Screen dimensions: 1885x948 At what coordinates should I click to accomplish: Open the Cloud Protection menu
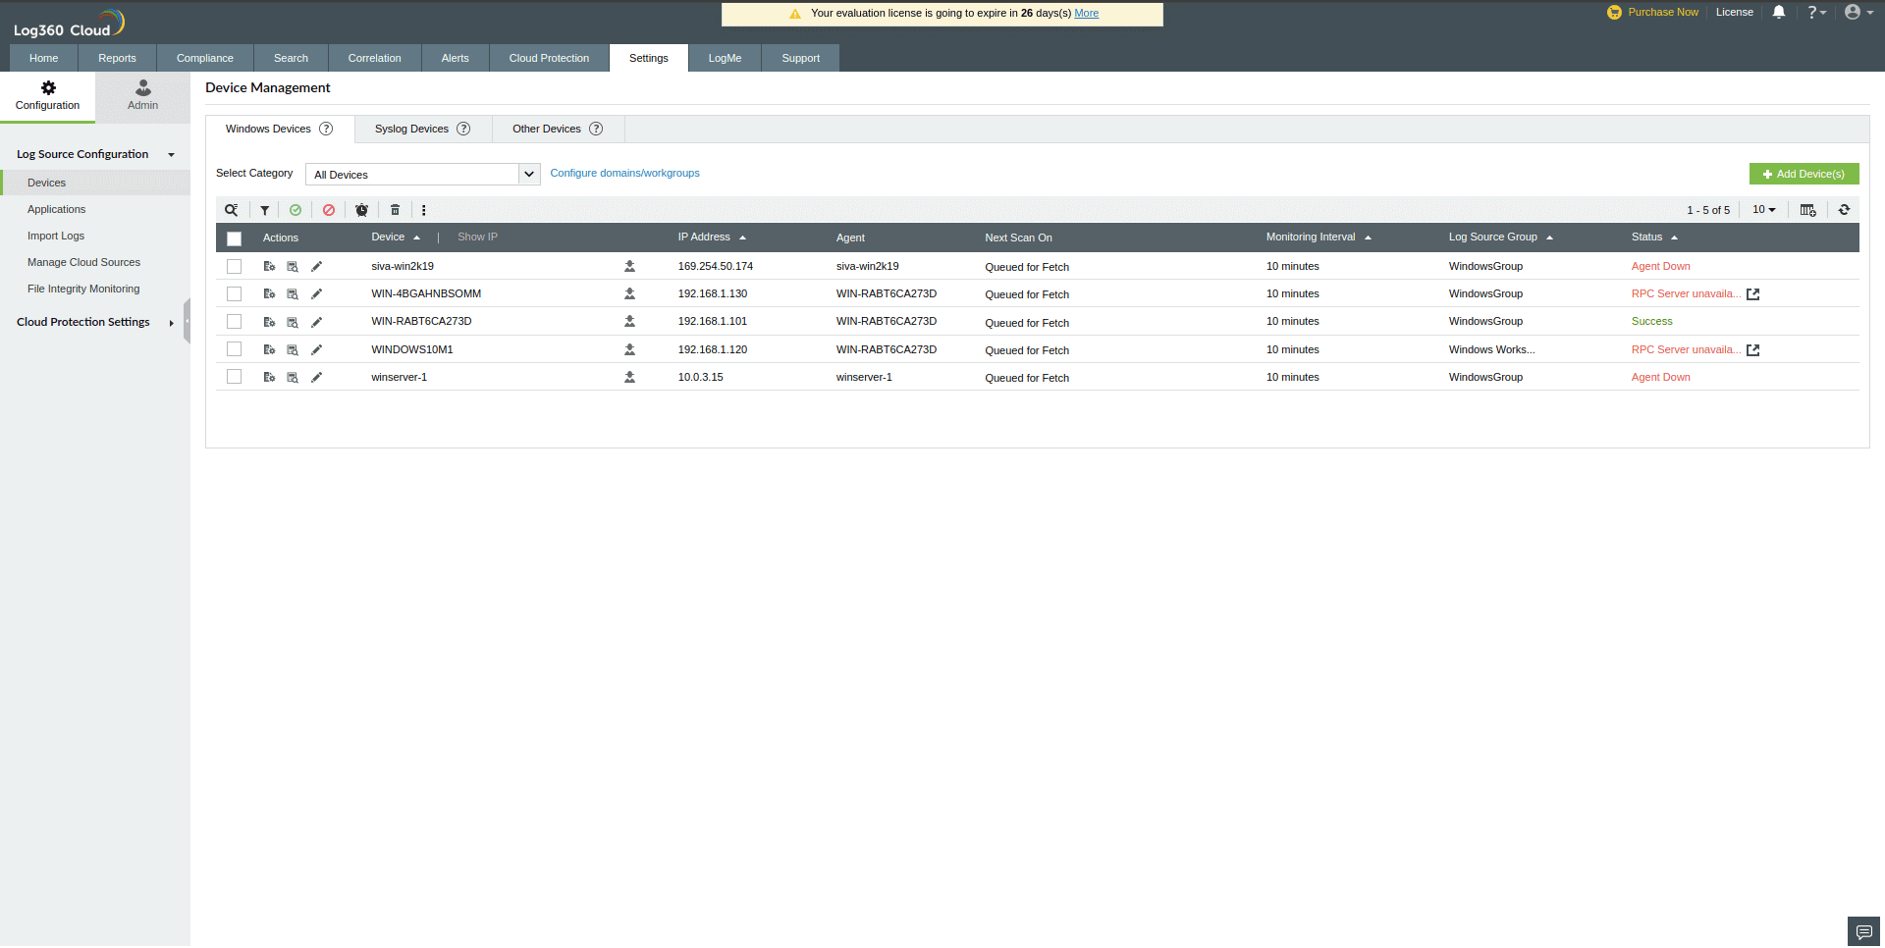coord(549,58)
